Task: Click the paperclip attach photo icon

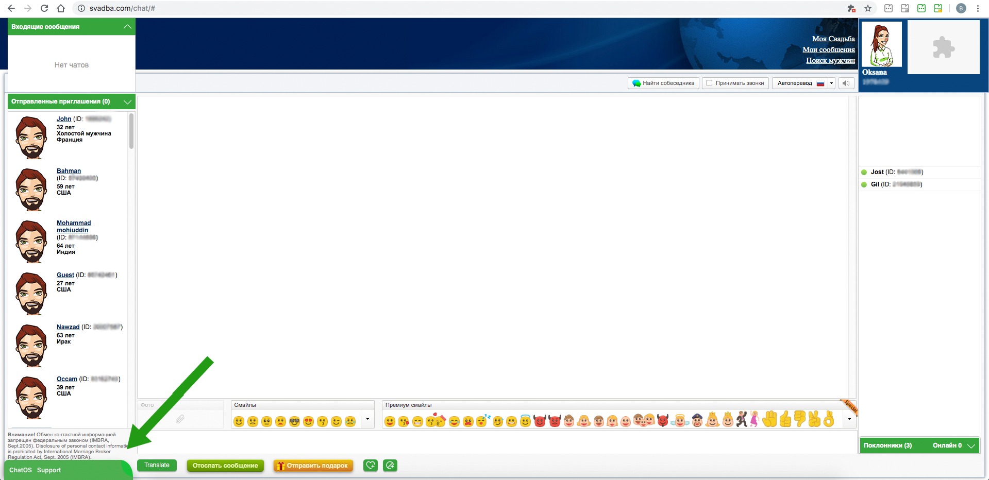Action: pyautogui.click(x=180, y=419)
